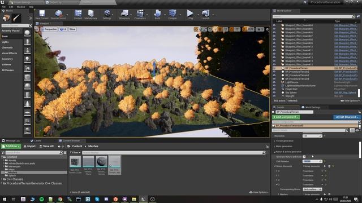Empty Bioma Elements array with trash icon
Viewport: 362px width, 203px height.
[329, 166]
